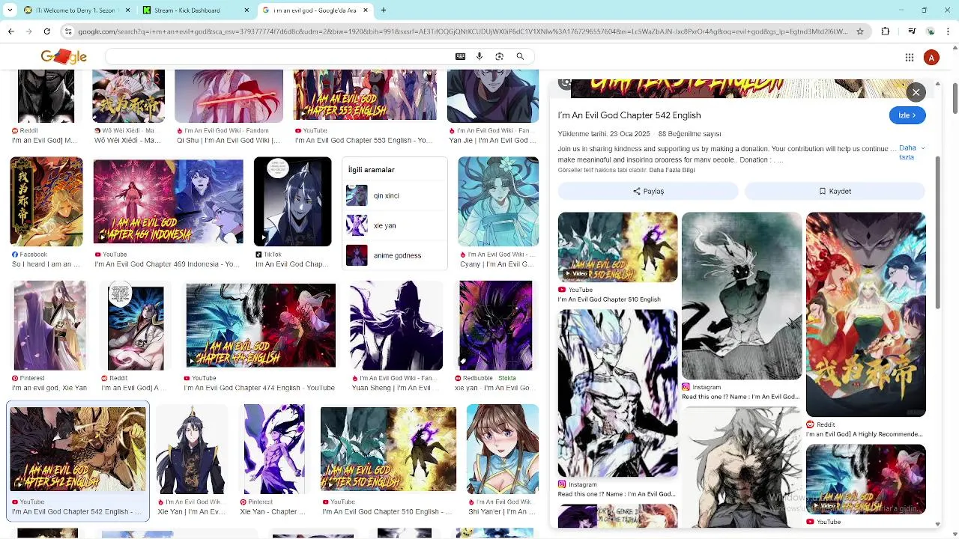Open the Pinterest evil god Xie Yan thumbnail
959x539 pixels.
tap(50, 326)
